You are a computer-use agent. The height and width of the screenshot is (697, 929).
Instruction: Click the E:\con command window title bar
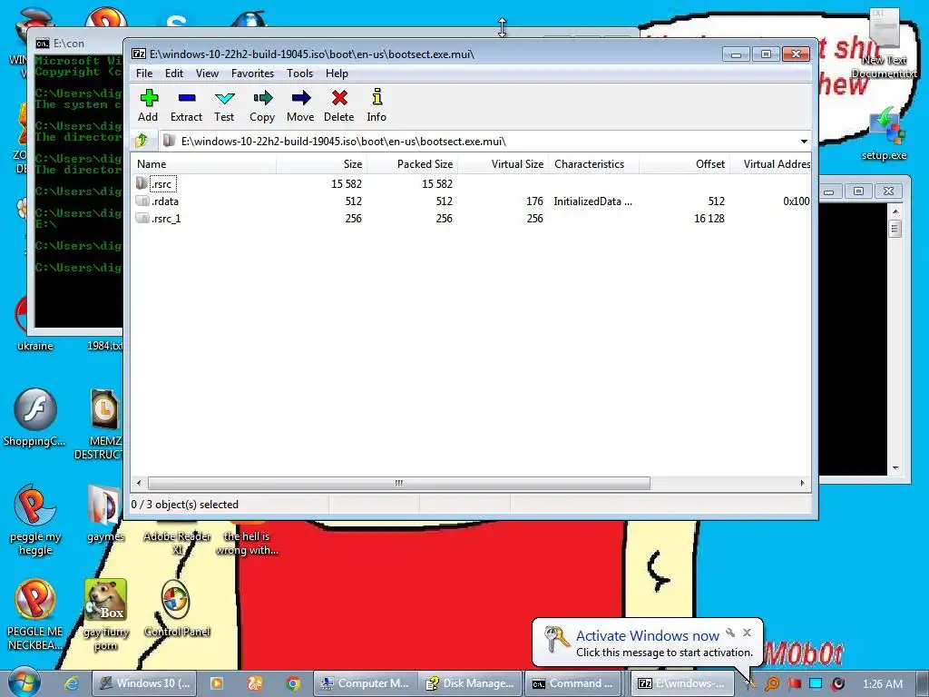click(x=77, y=44)
